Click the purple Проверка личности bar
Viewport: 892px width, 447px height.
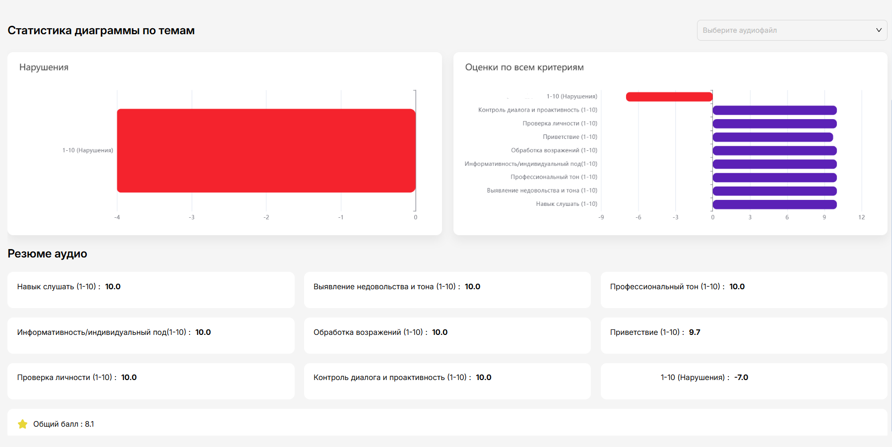[x=774, y=124]
